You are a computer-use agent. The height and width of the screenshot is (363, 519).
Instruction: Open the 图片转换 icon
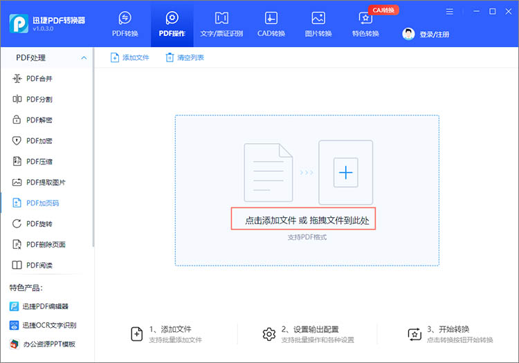tap(318, 18)
